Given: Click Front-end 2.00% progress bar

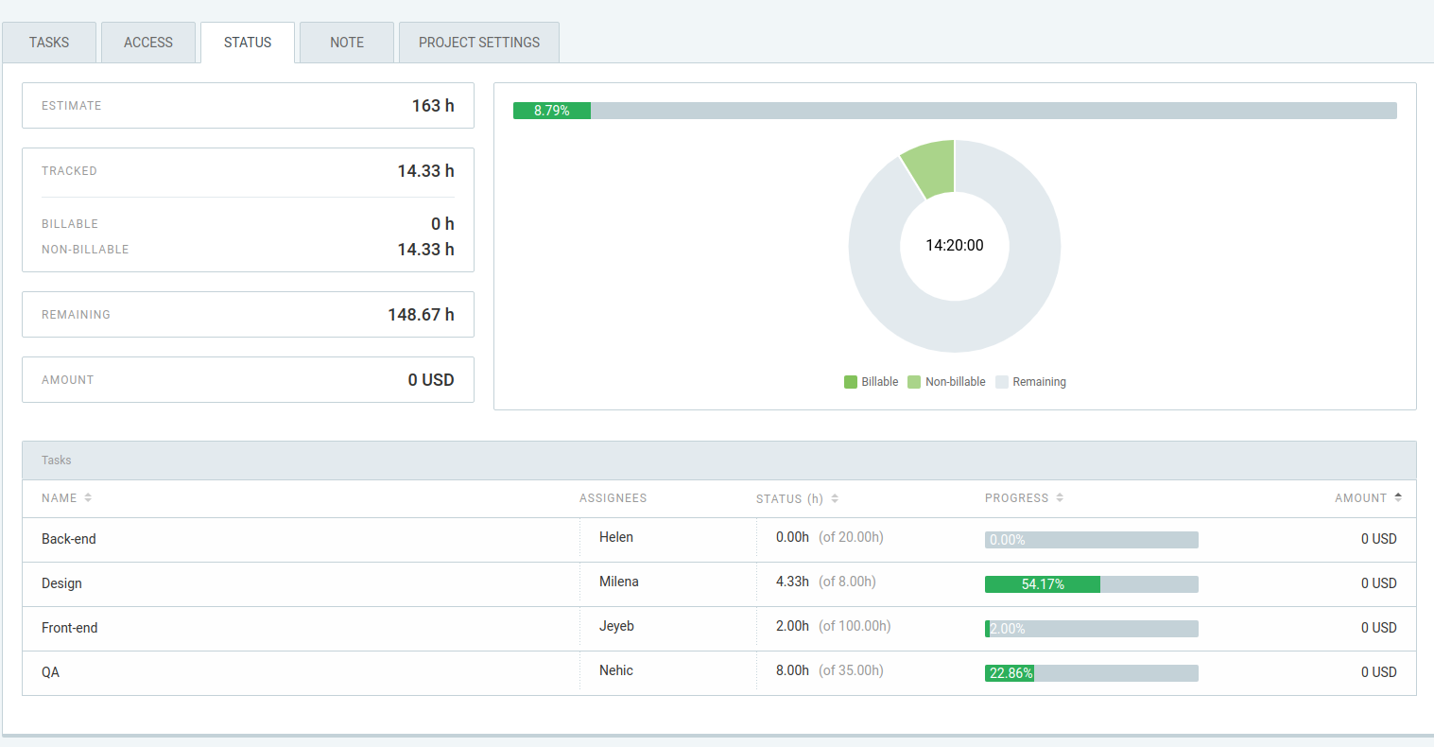Looking at the screenshot, I should [x=1092, y=629].
